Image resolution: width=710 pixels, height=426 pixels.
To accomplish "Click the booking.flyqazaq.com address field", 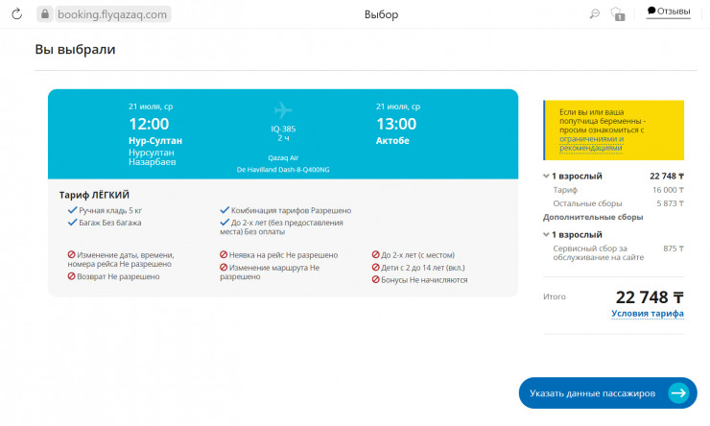I will pos(112,14).
